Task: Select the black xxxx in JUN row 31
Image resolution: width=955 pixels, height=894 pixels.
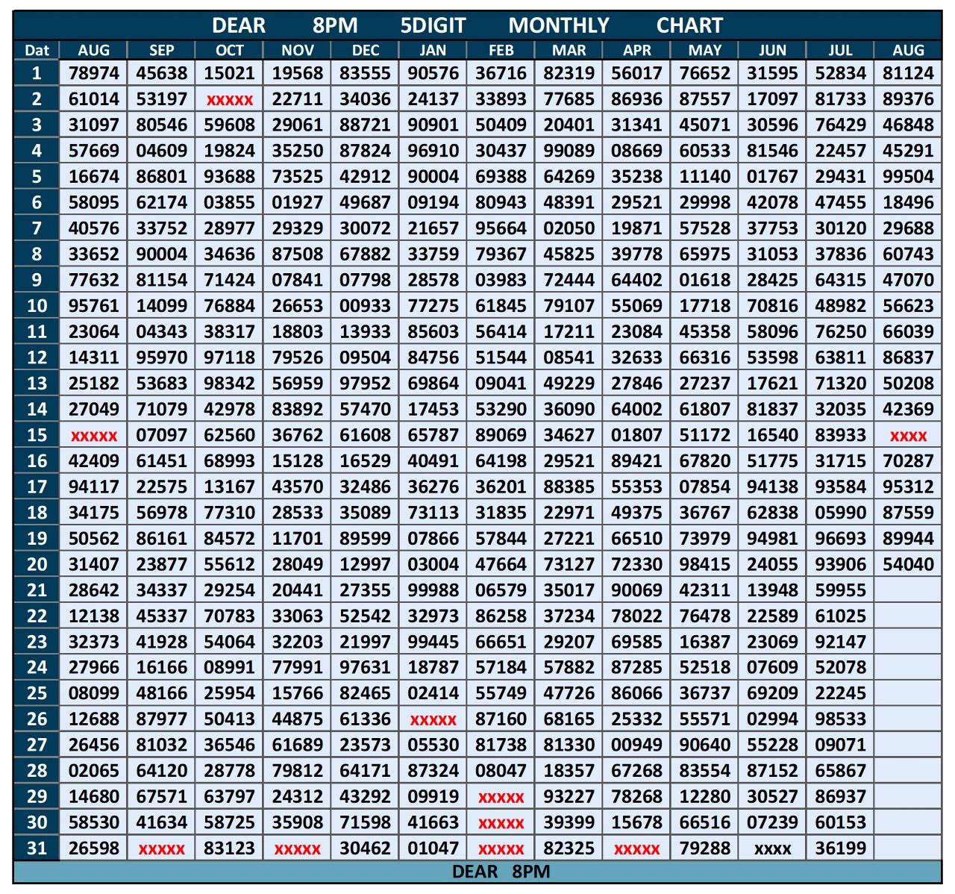Action: point(772,849)
